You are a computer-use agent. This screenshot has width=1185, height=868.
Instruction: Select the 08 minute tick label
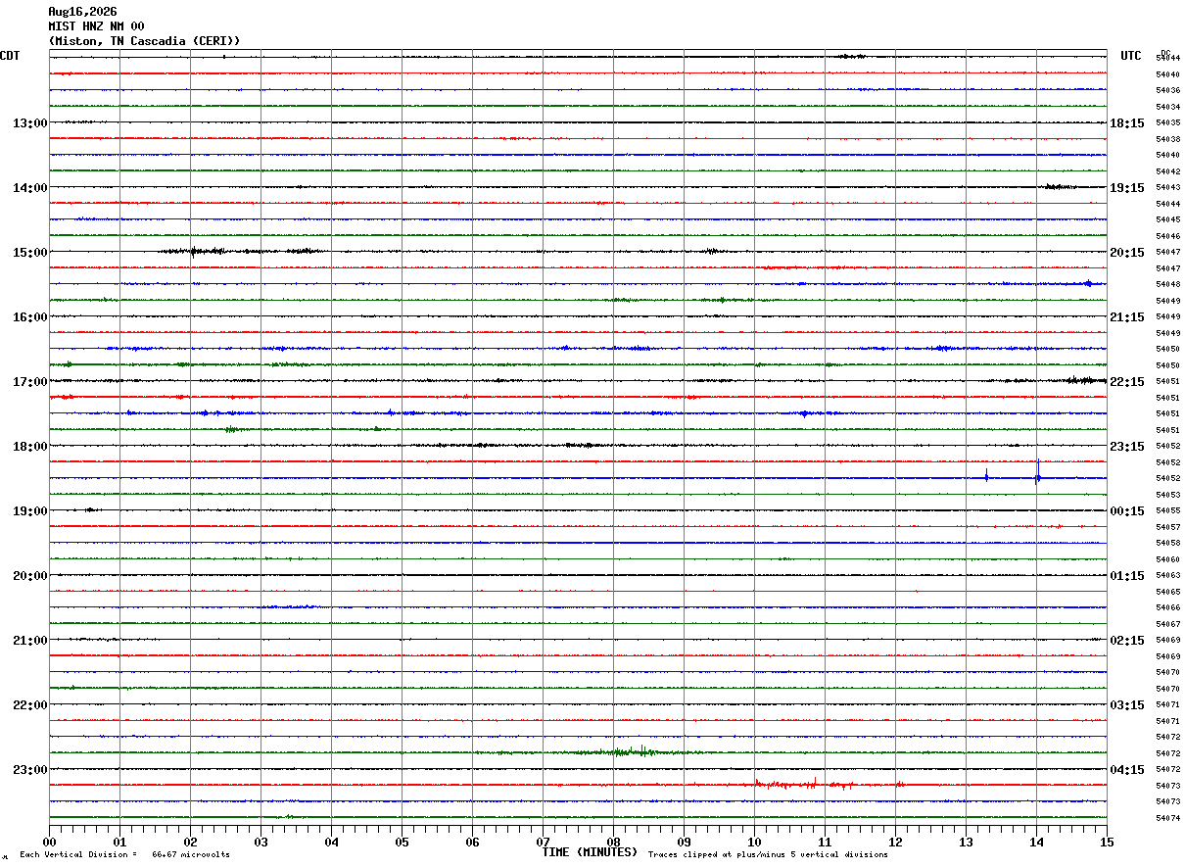tap(614, 842)
